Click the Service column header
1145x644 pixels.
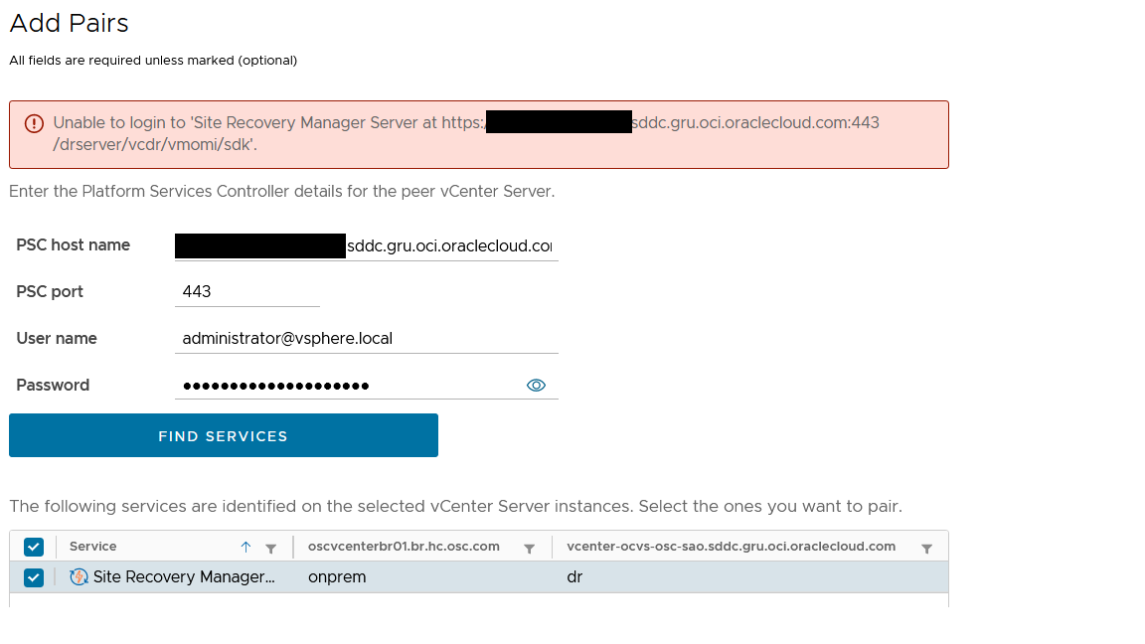pyautogui.click(x=92, y=547)
